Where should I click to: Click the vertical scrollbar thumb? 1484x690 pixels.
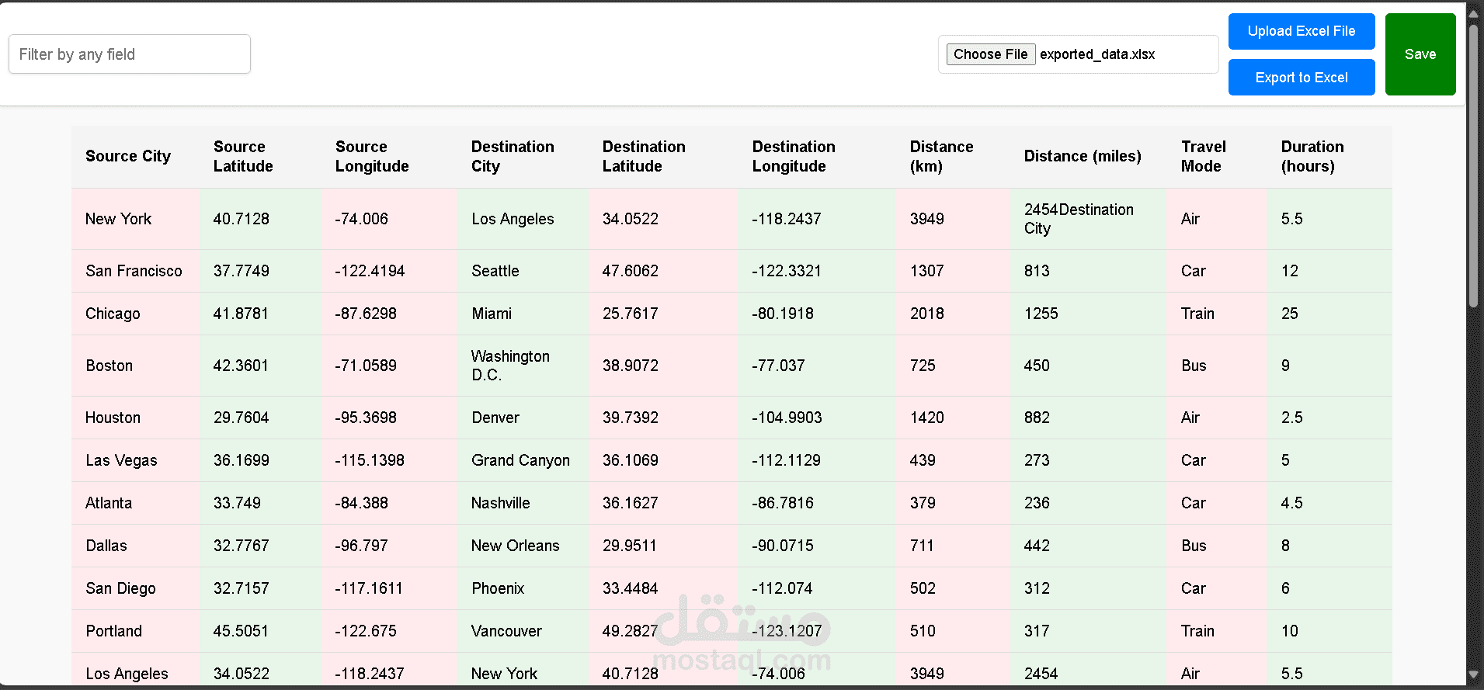pos(1473,167)
